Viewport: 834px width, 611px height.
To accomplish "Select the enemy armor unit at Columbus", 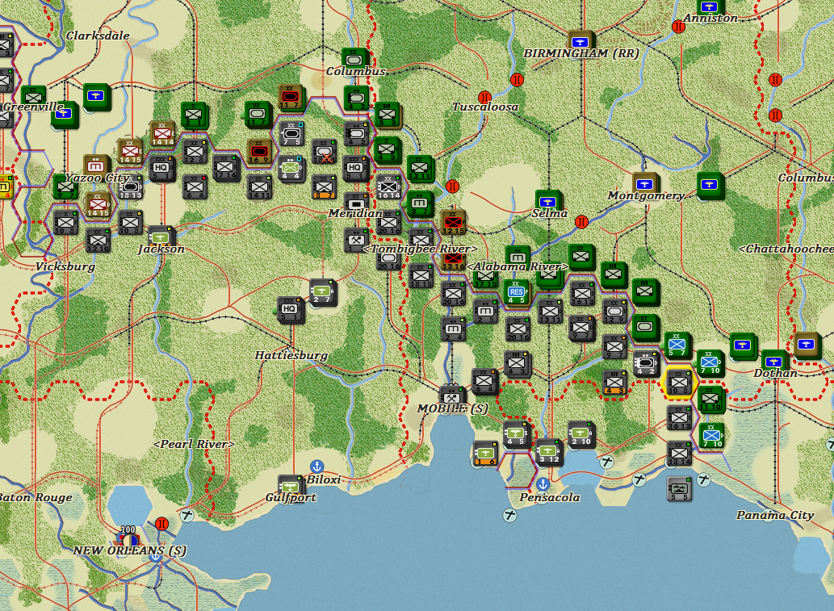I will (354, 60).
